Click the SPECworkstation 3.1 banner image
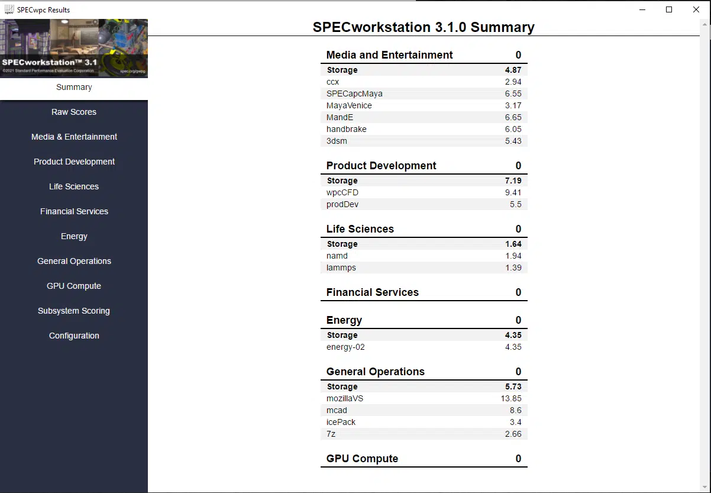 [x=74, y=49]
